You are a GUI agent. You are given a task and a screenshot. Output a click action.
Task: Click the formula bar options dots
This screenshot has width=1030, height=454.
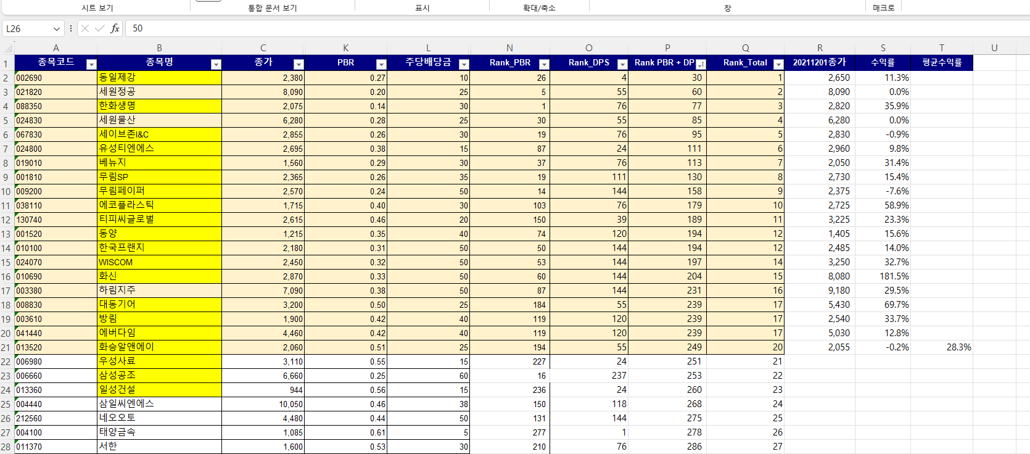[71, 28]
